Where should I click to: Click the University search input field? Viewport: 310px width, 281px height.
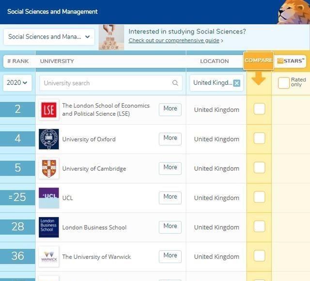coord(107,83)
